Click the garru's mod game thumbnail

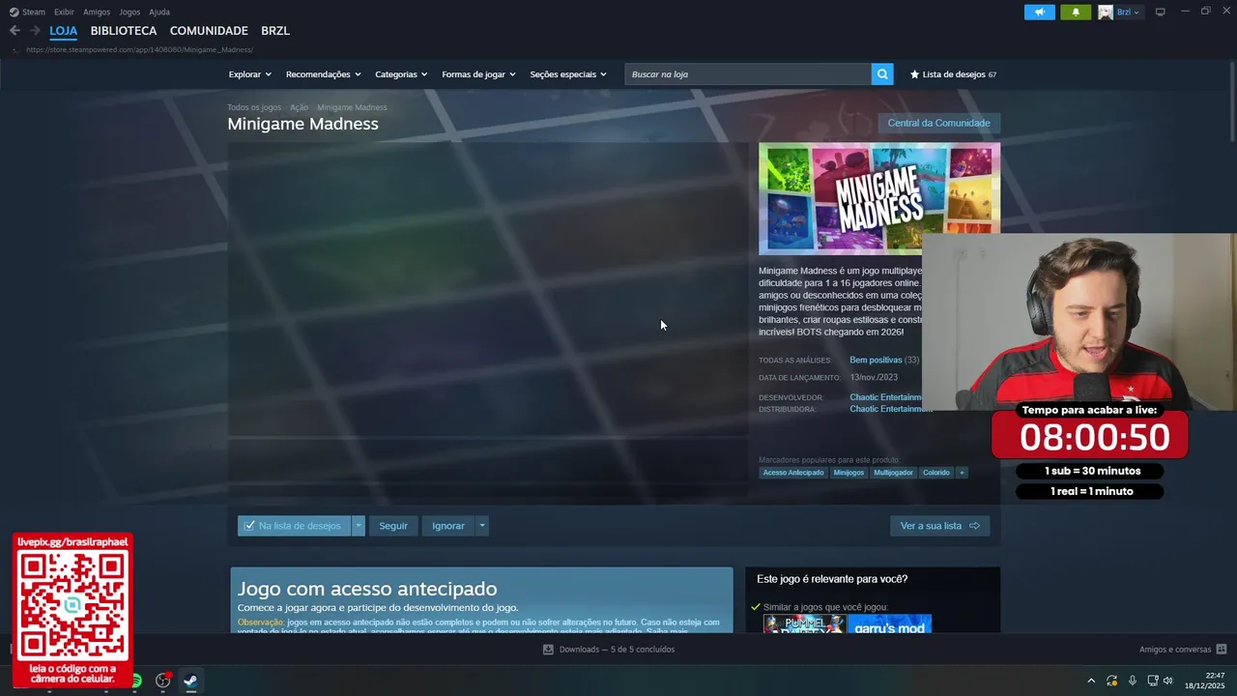890,623
